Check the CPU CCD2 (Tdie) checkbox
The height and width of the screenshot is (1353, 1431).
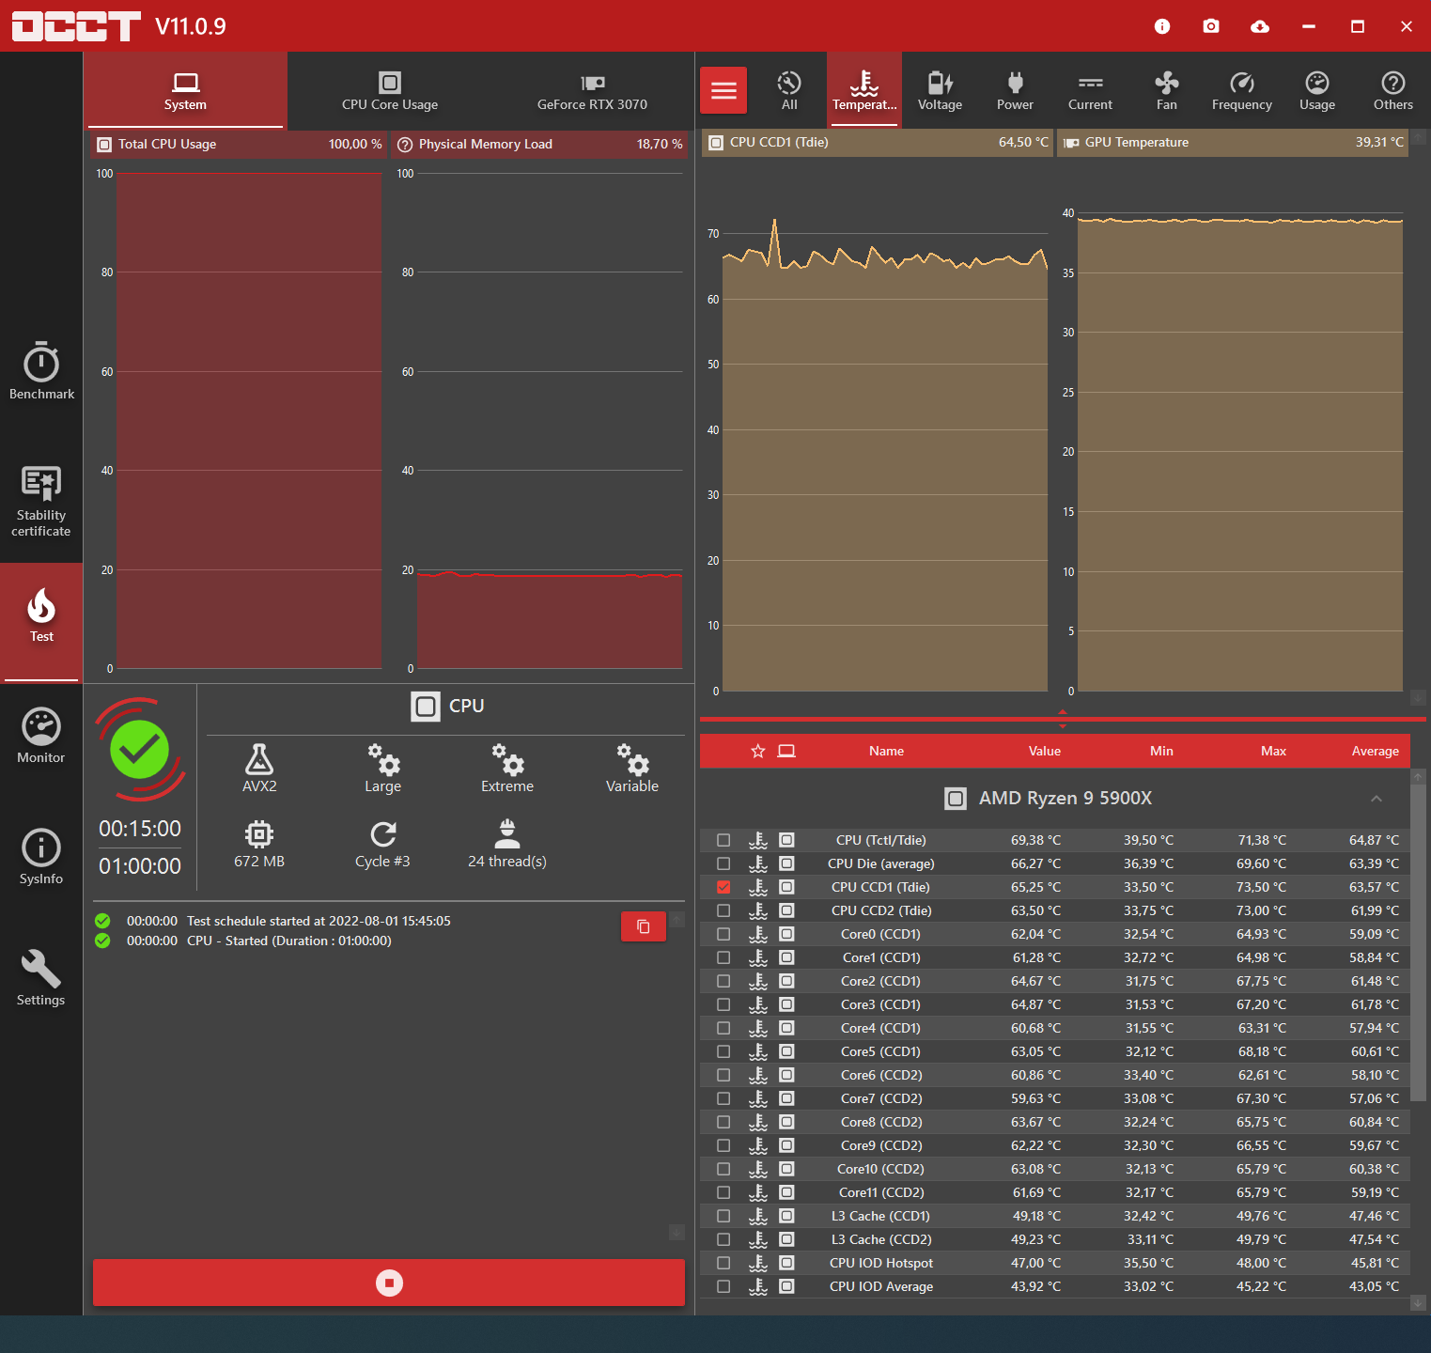(723, 910)
